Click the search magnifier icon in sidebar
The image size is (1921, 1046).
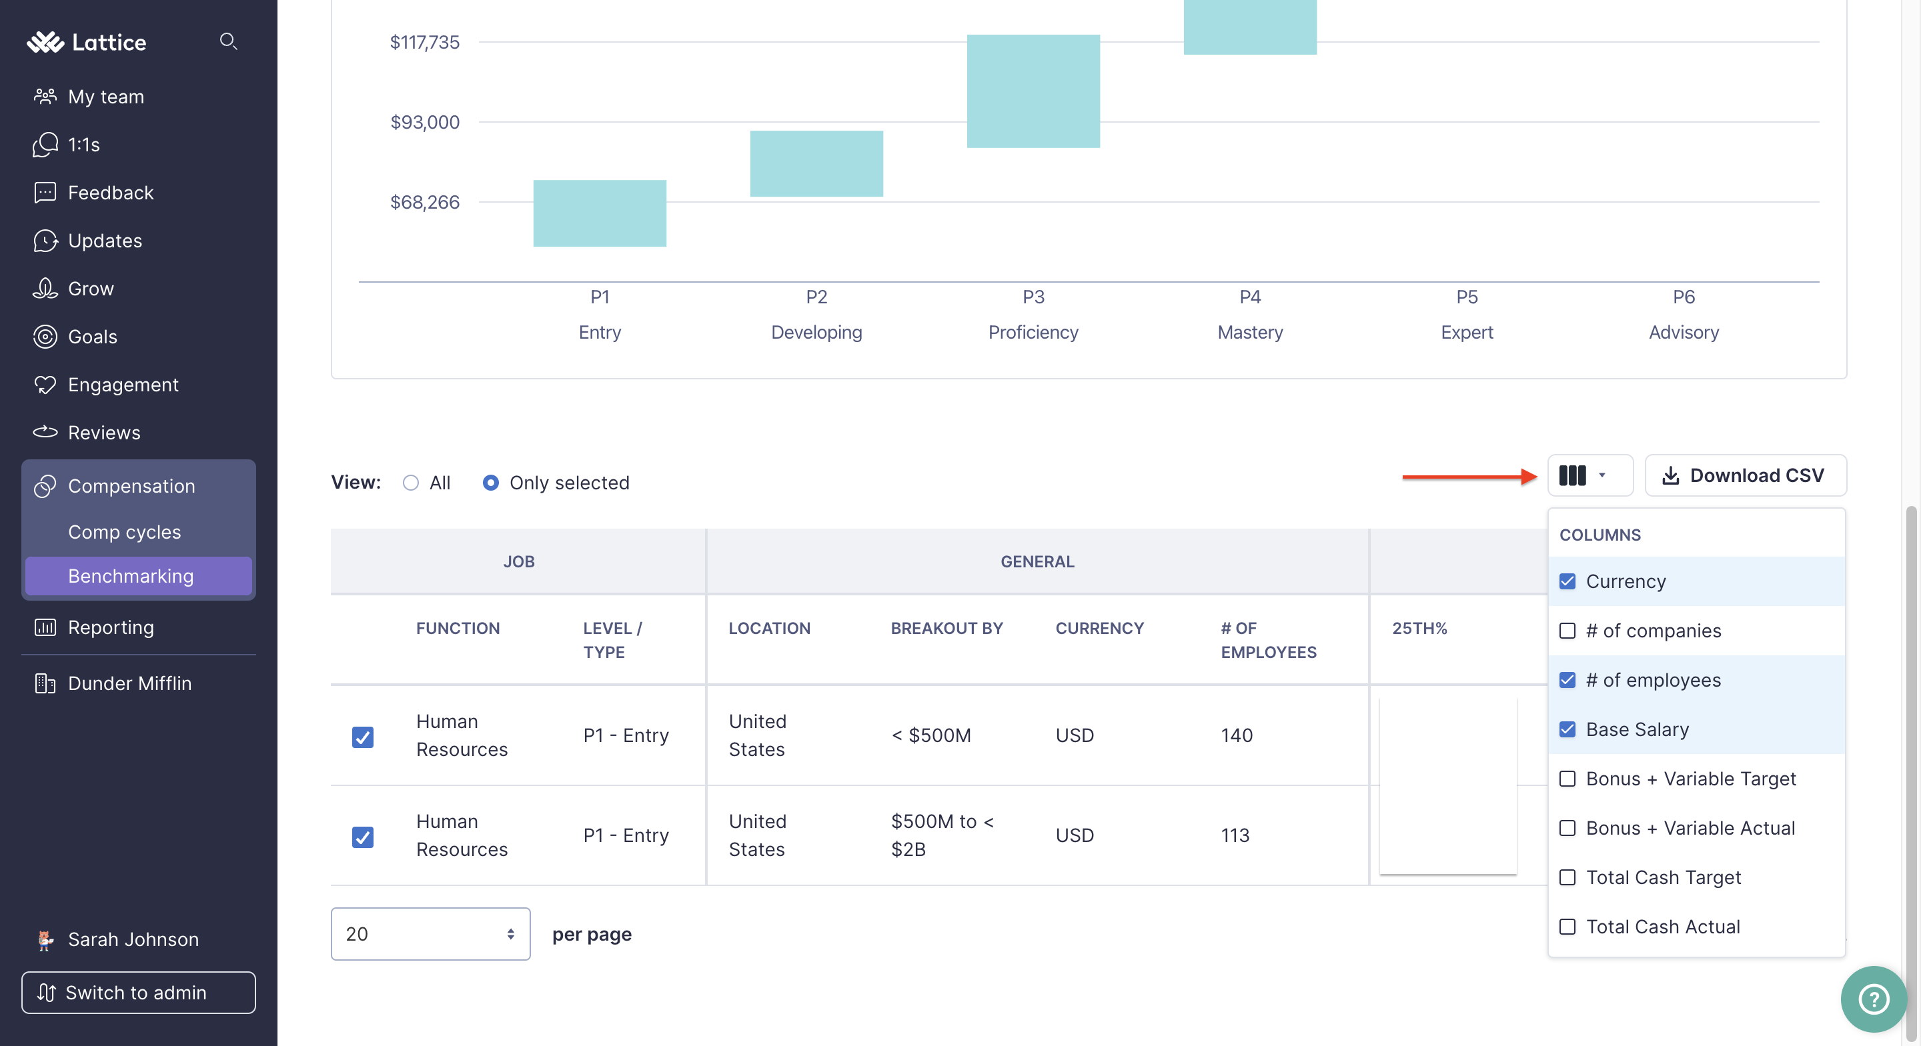tap(228, 42)
